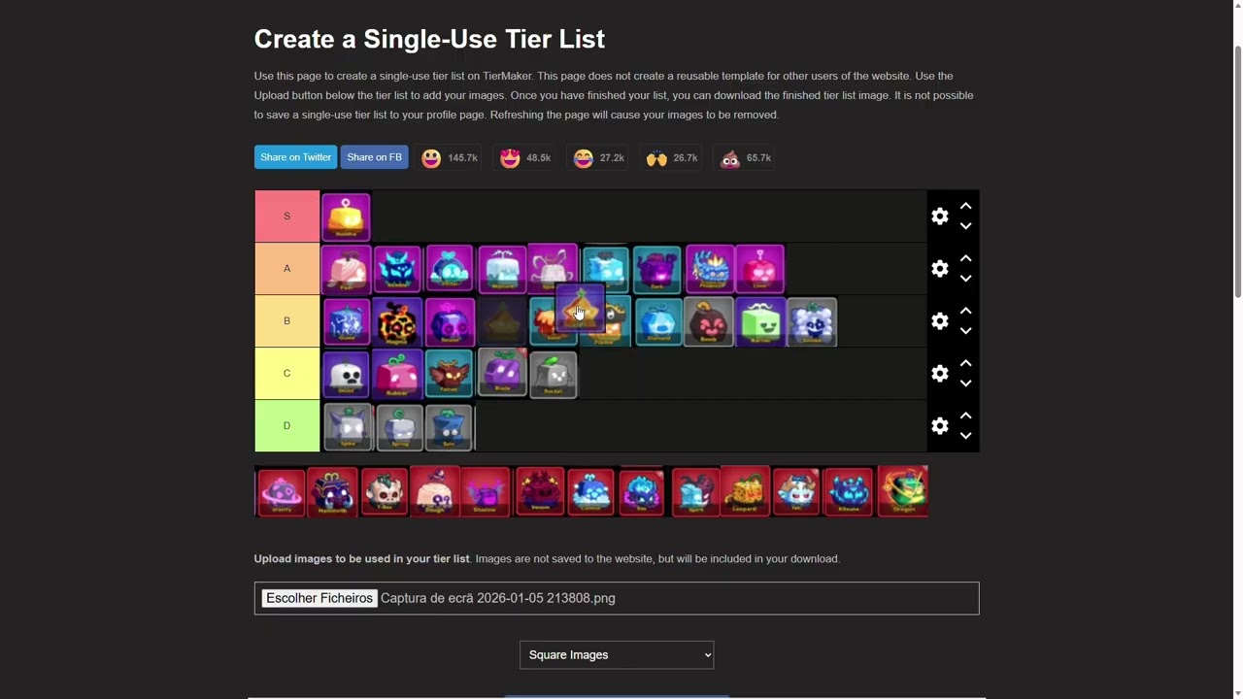The image size is (1243, 699).
Task: Select the unranked Gravity fruit
Action: point(281,491)
